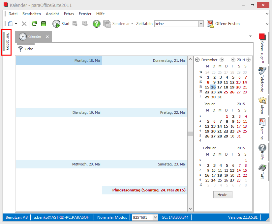Open the Zeittafeln combo box
Screen dimensions: 272x224
[179, 24]
